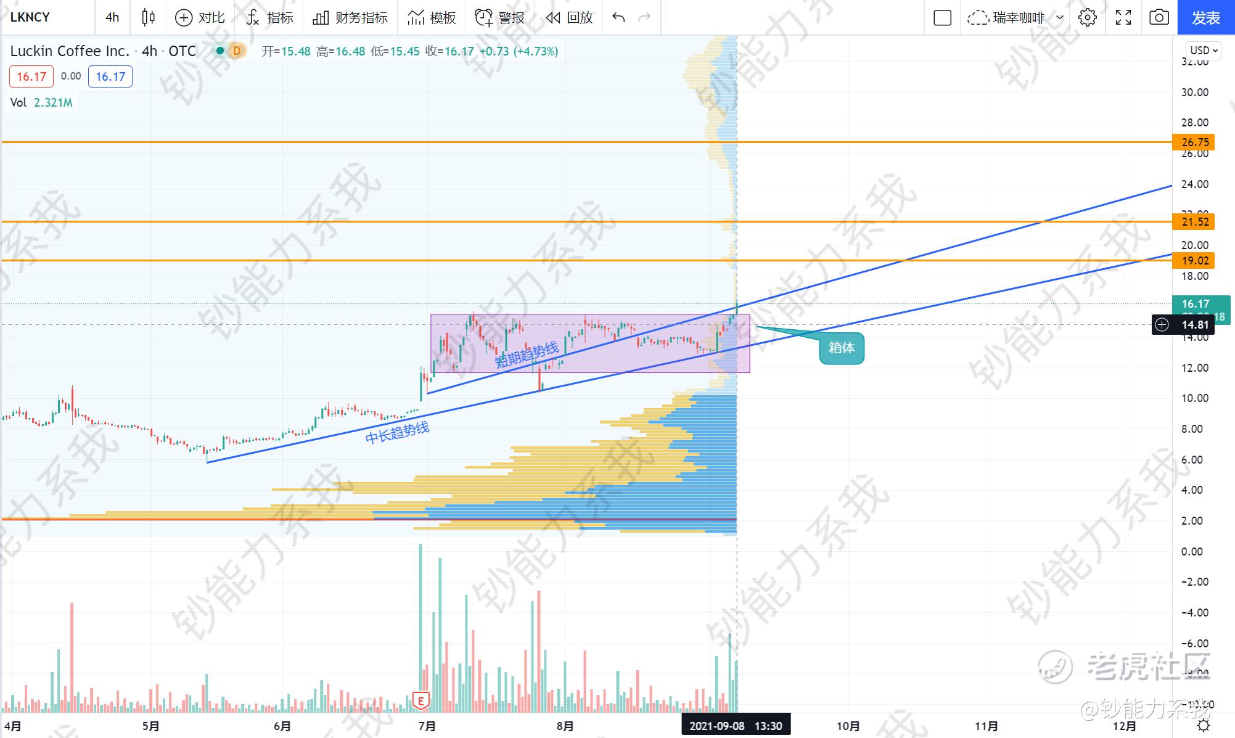Change the 4h time interval
Screen dimensions: 1235x738
pos(112,17)
